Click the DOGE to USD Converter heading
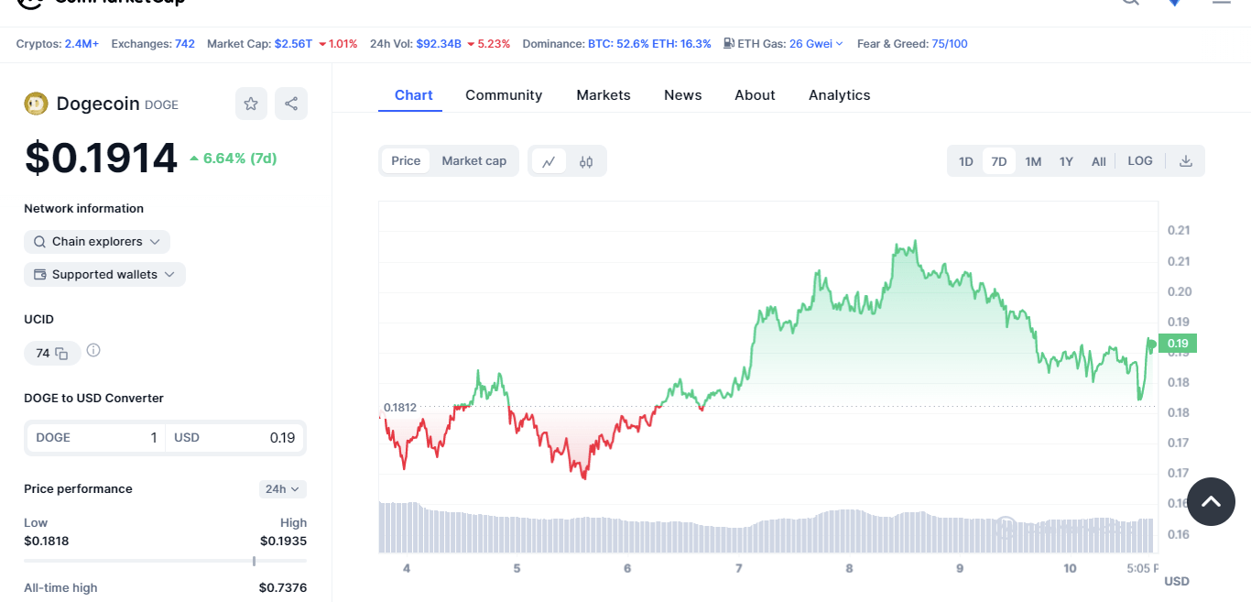Screen dimensions: 1251x602 (x=94, y=399)
